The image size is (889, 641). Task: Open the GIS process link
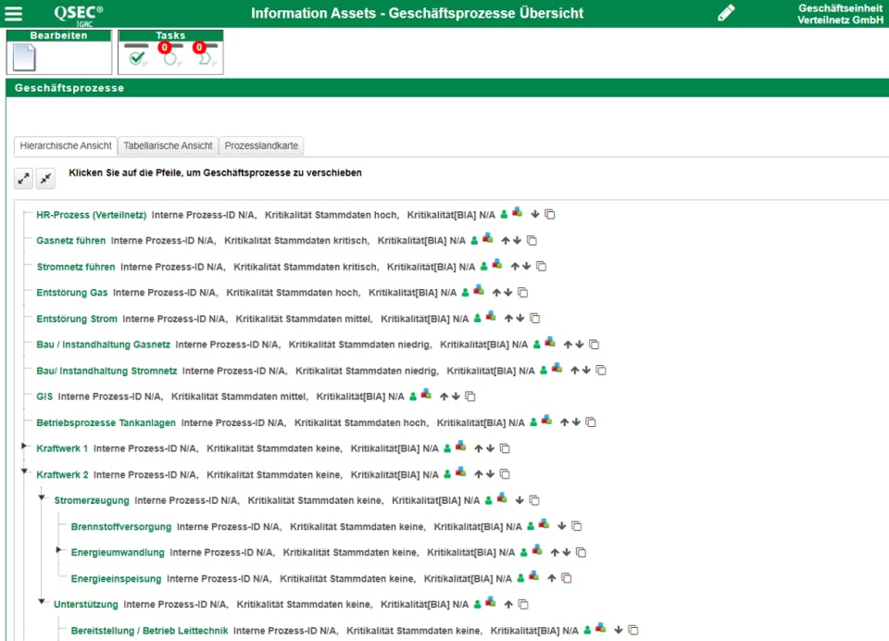pyautogui.click(x=44, y=396)
